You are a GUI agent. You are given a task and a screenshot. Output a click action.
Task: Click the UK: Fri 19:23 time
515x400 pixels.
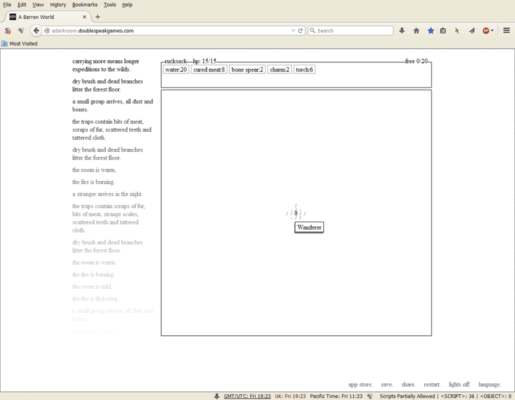tap(290, 396)
